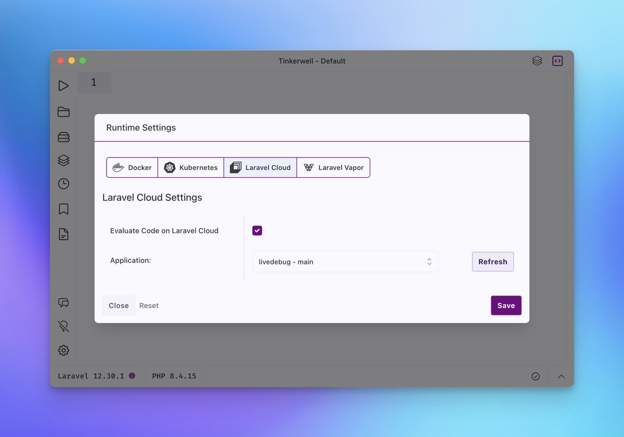
Task: Click the info icon next to Laravel version
Action: click(132, 376)
